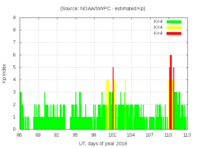
Task: Click the y-axis tick label 9
Action: 14,18
